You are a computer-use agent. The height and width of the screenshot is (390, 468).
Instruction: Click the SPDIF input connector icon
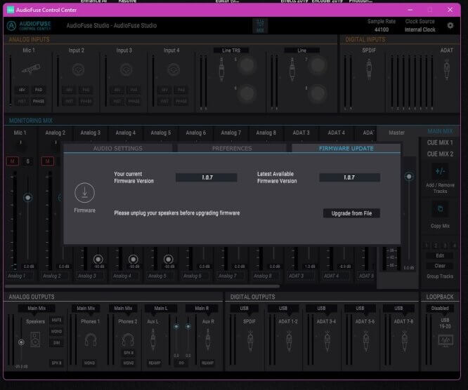point(369,69)
